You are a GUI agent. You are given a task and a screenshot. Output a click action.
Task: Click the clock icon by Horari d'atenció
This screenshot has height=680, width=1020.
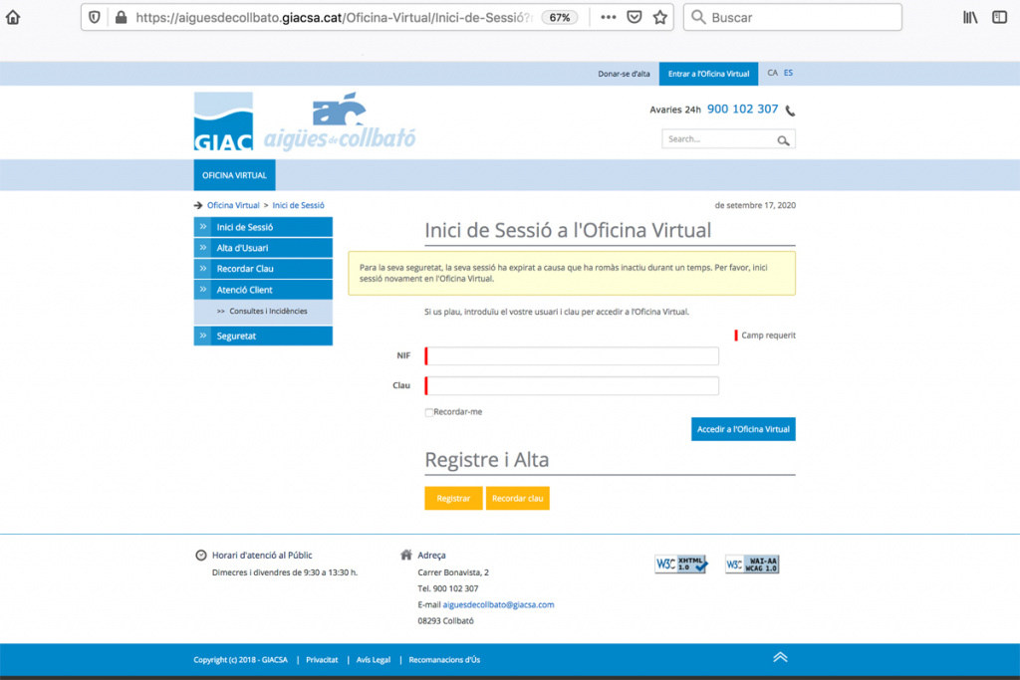click(x=201, y=556)
